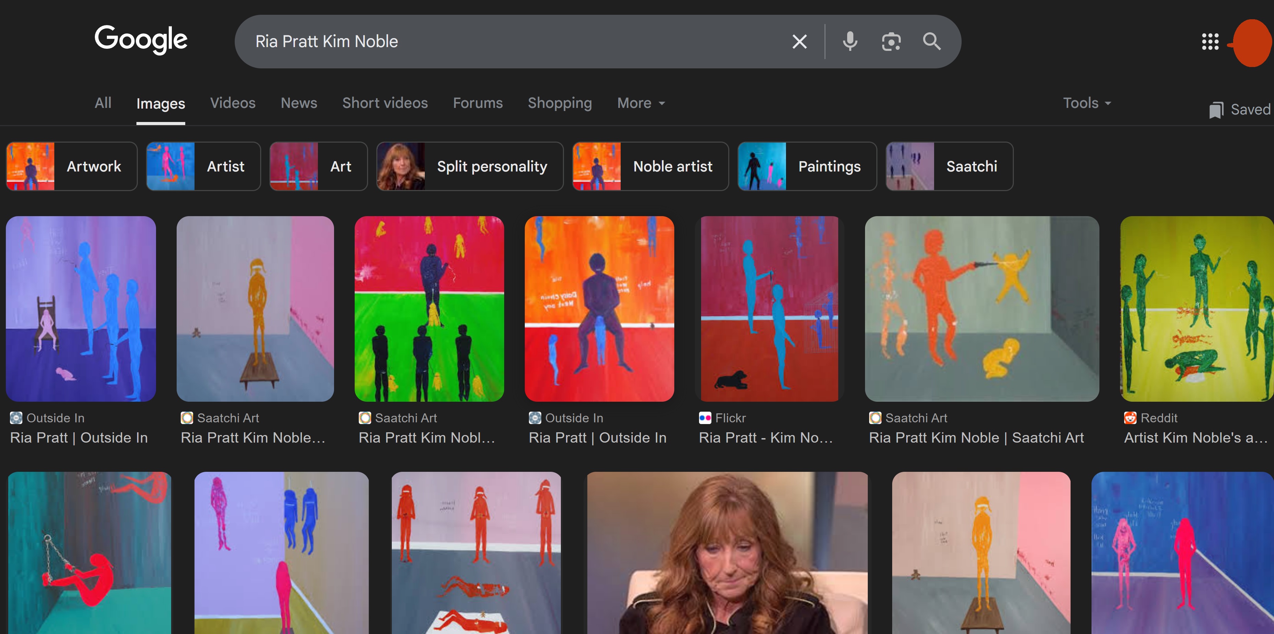Viewport: 1274px width, 634px height.
Task: Go to the Short videos tab
Action: click(385, 103)
